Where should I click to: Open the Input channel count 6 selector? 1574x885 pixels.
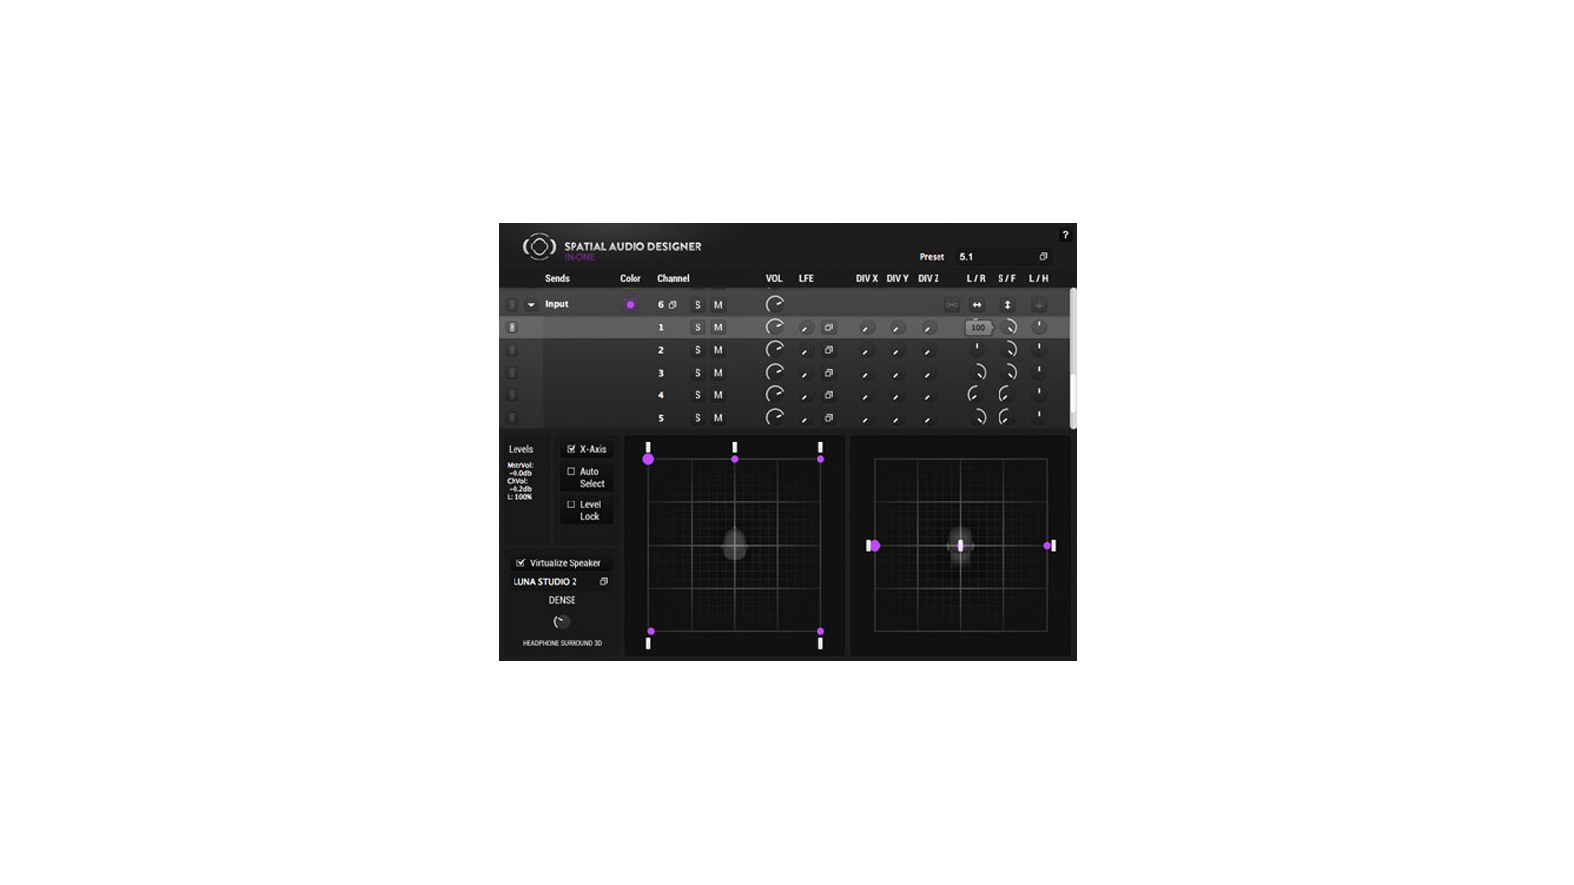(x=667, y=305)
